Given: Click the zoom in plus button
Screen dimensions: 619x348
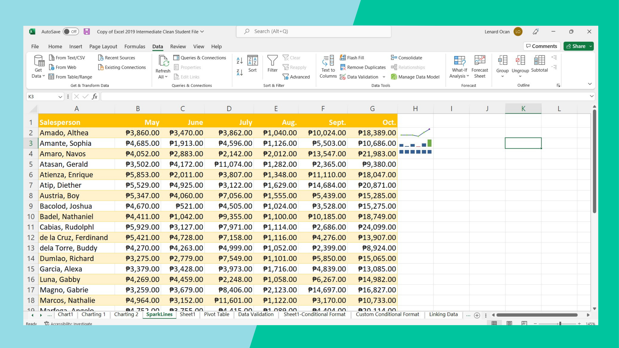Looking at the screenshot, I should click(579, 323).
